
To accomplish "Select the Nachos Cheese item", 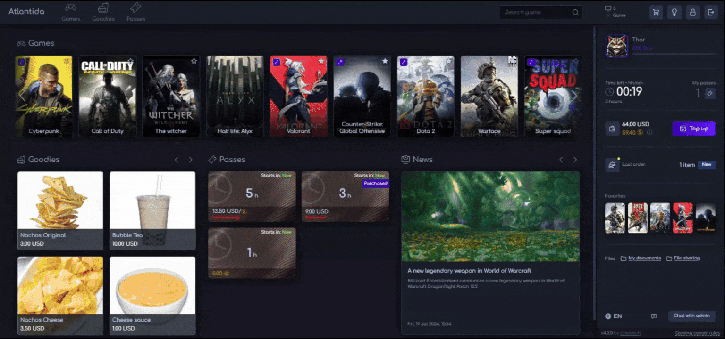I will [60, 296].
